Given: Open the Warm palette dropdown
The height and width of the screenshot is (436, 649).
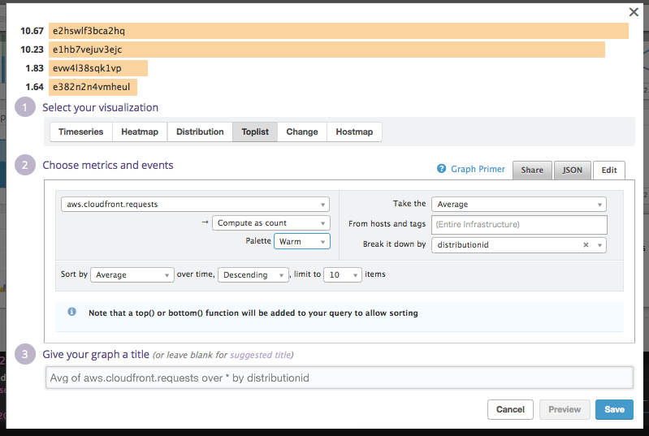Looking at the screenshot, I should (301, 242).
